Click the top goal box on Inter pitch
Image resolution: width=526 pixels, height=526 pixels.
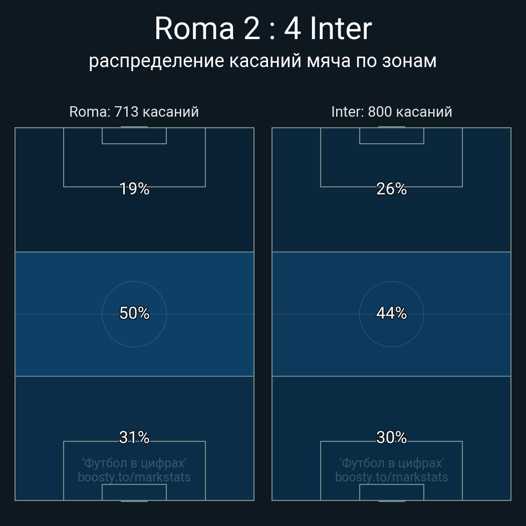pos(391,136)
